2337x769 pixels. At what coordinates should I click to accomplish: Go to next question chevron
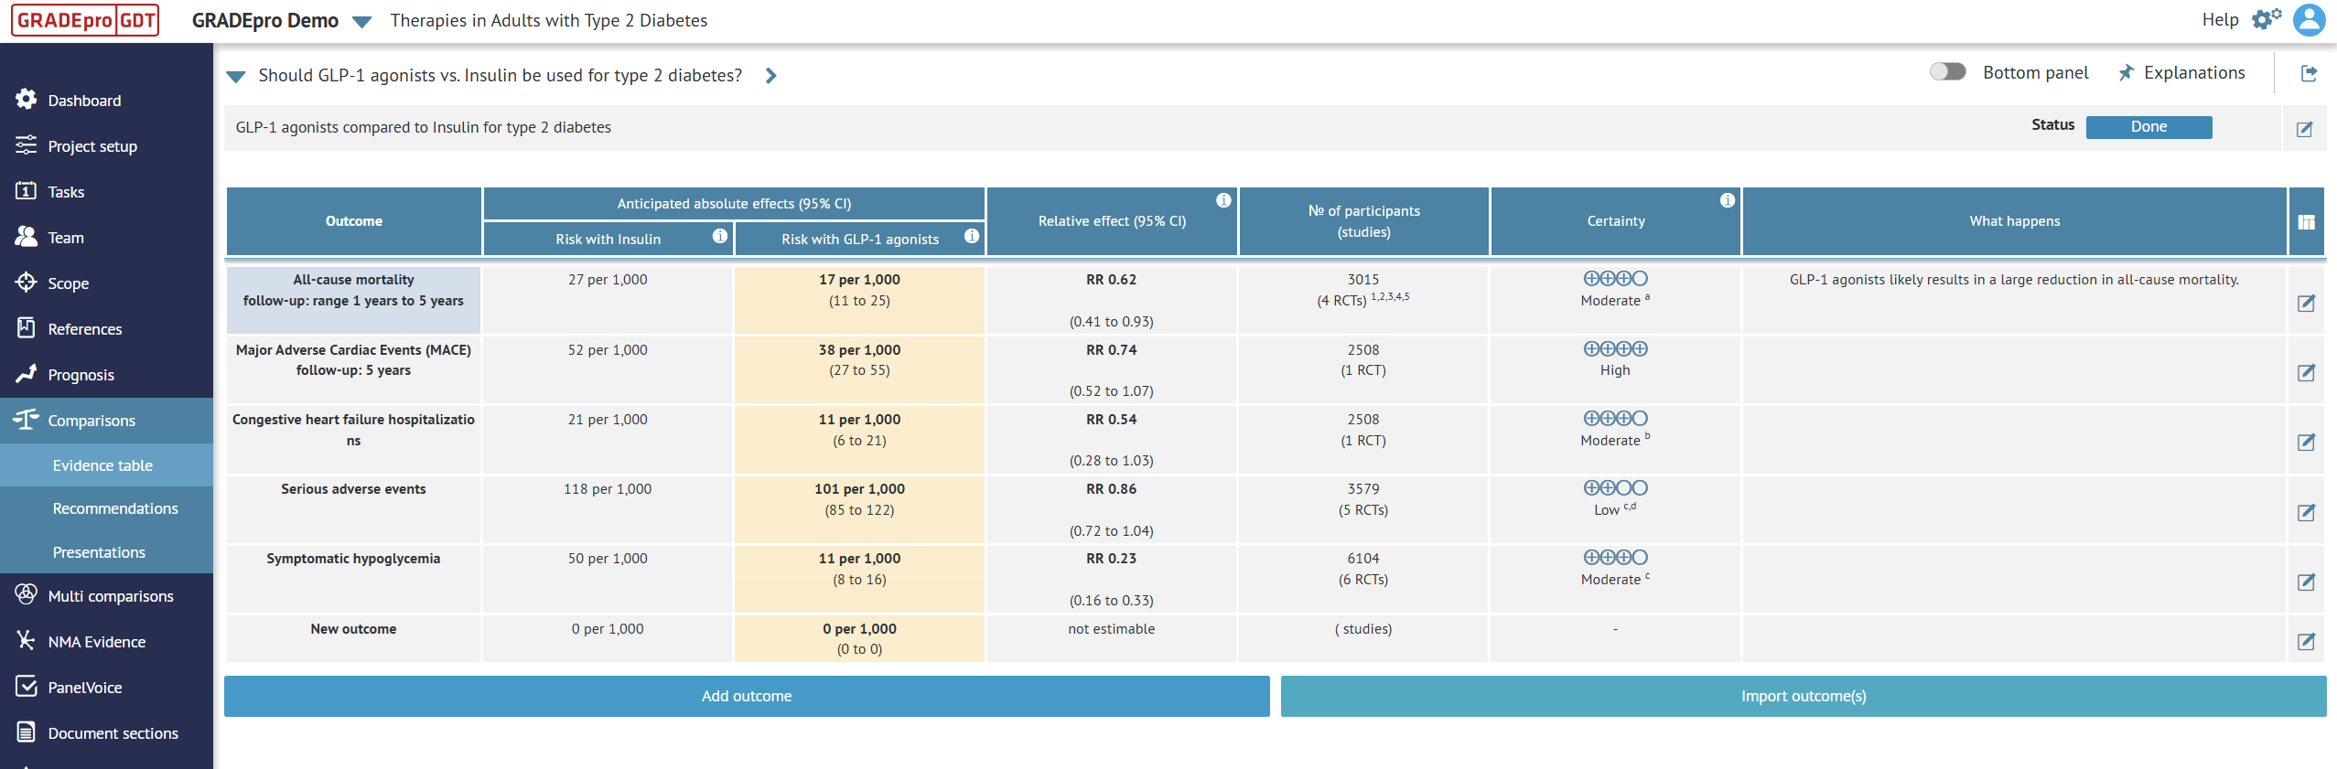[x=771, y=76]
